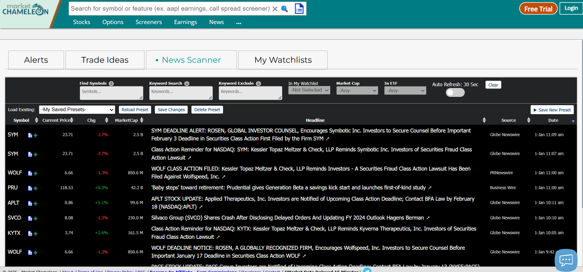Click the green plus in the SYM Class Action Reminder row
583x272 pixels.
[x=36, y=155]
